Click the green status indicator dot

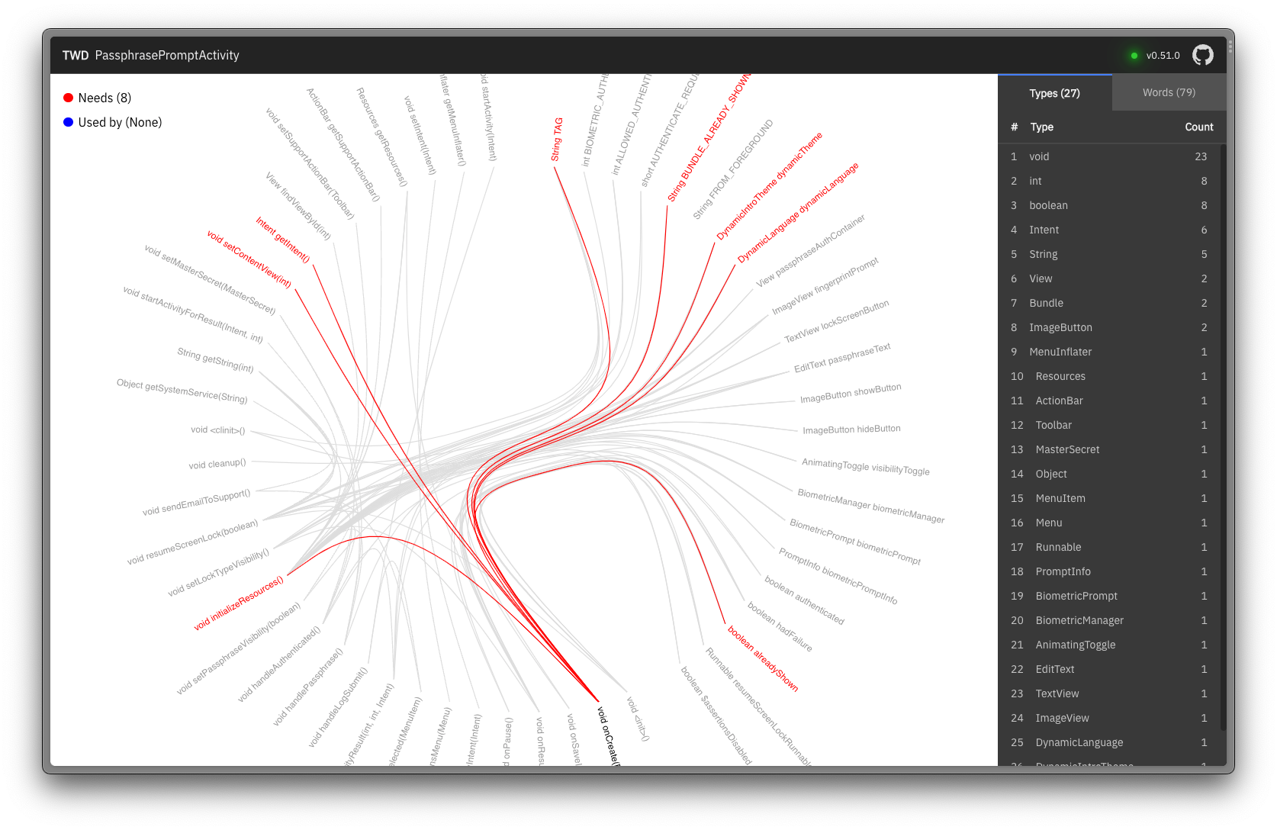coord(1134,55)
